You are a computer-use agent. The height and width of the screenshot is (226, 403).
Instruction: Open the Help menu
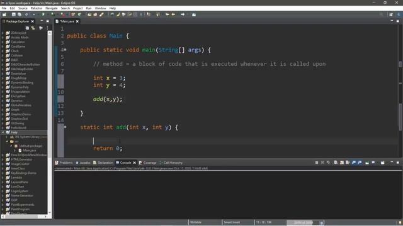tap(112, 8)
